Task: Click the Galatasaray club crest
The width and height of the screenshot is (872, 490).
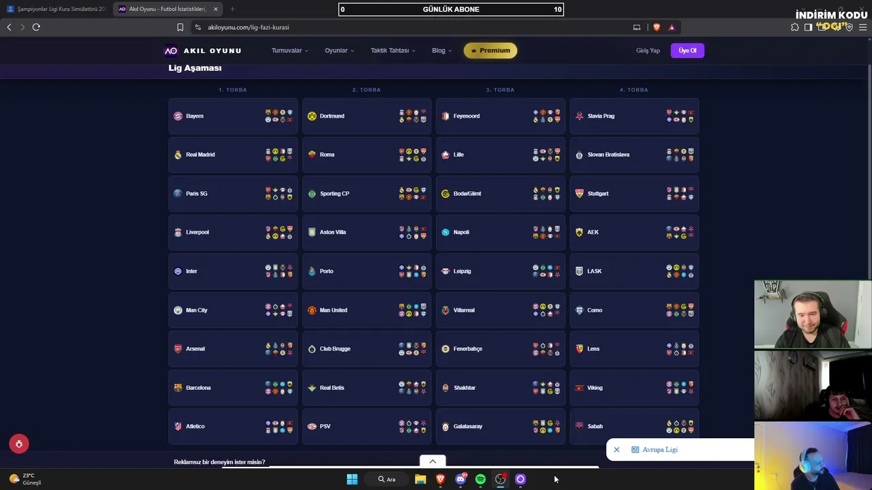Action: click(446, 427)
